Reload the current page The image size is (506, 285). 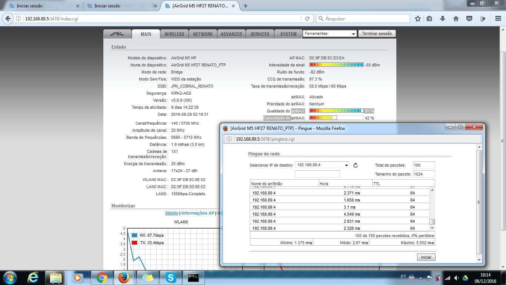tap(307, 19)
